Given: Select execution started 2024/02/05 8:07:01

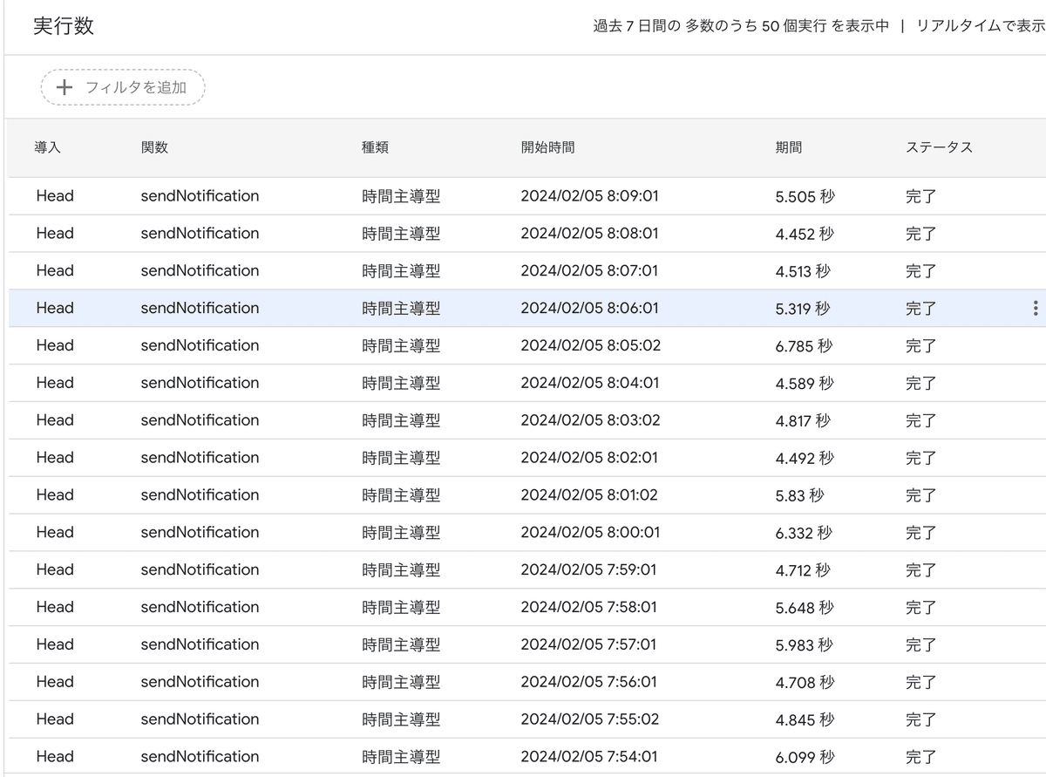Looking at the screenshot, I should pos(527,271).
